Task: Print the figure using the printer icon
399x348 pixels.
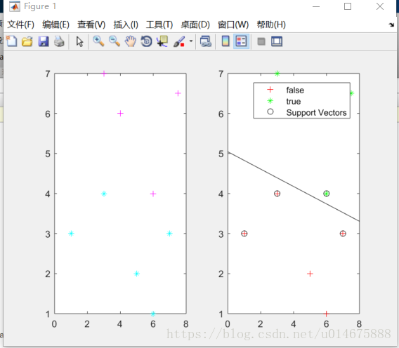Action: (x=59, y=41)
